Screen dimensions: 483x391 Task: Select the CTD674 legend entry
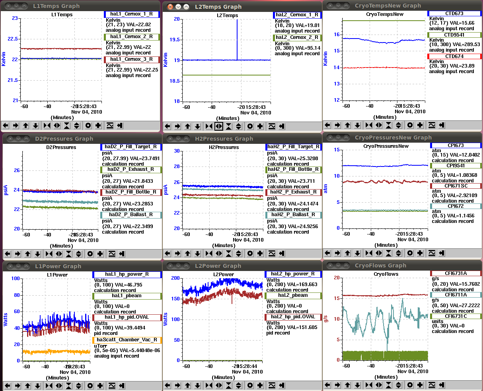pos(454,56)
